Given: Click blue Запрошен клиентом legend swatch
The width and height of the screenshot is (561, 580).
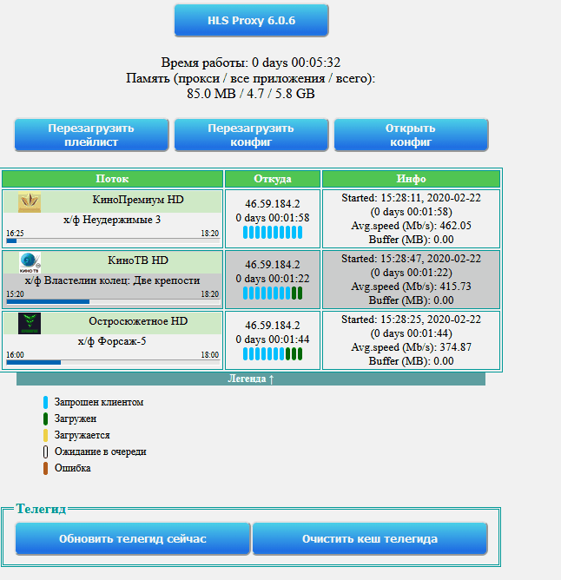Looking at the screenshot, I should pyautogui.click(x=45, y=403).
